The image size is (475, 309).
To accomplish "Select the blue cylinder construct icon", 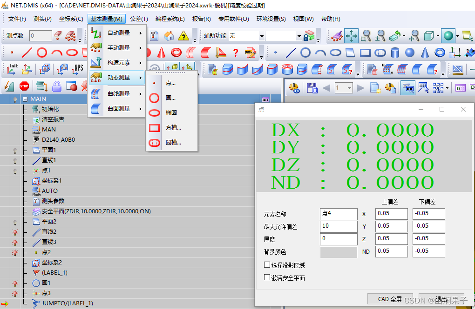I will (395, 53).
